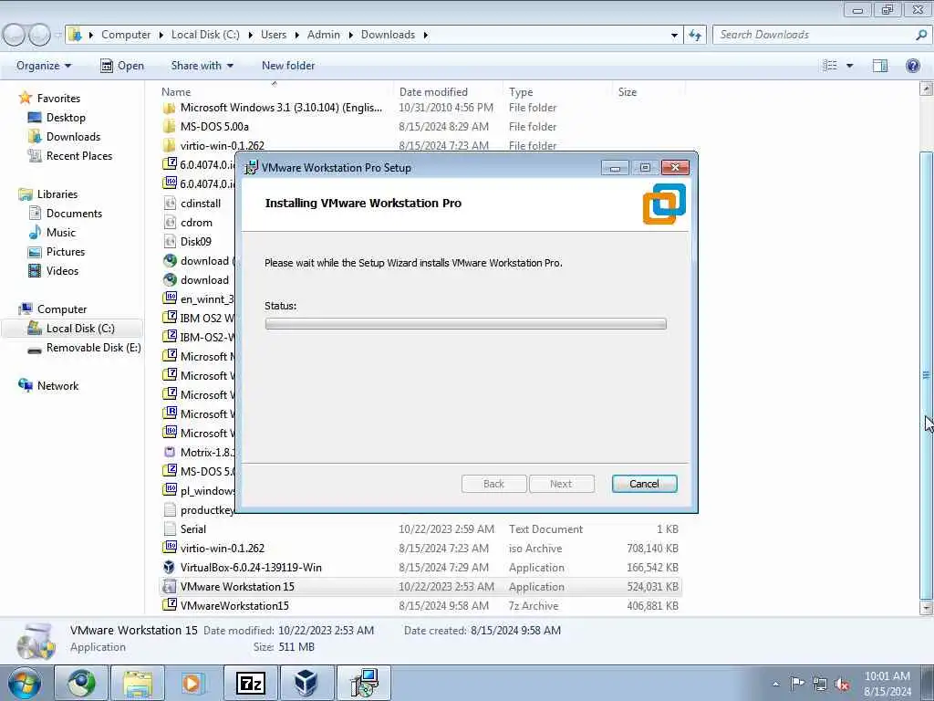Open 7-Zip from the taskbar
Viewport: 934px width, 701px height.
pos(250,683)
